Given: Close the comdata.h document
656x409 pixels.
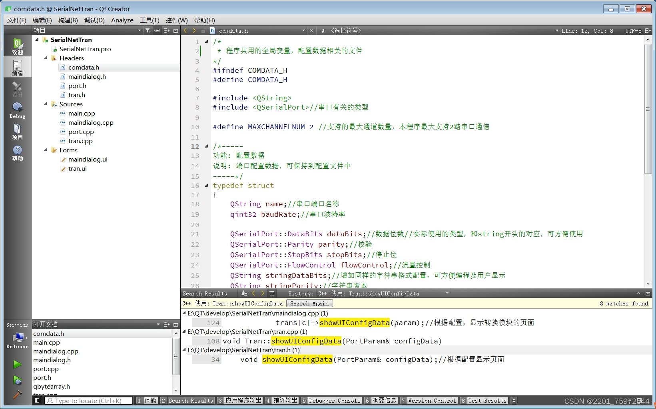Looking at the screenshot, I should coord(312,30).
